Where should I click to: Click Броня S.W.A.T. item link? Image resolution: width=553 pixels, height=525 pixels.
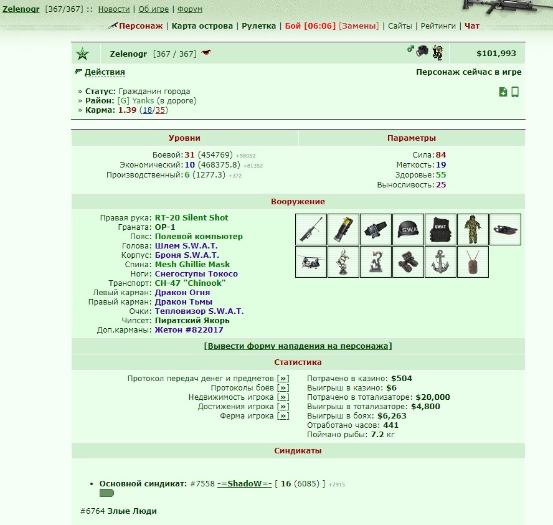[x=187, y=255]
